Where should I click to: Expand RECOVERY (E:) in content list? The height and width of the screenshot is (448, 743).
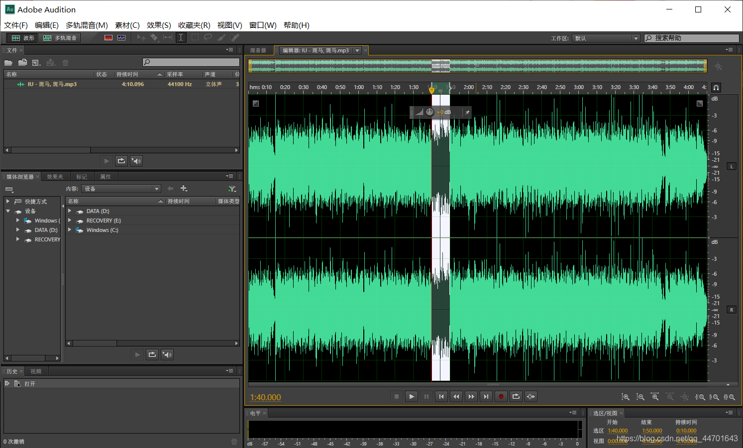click(70, 221)
